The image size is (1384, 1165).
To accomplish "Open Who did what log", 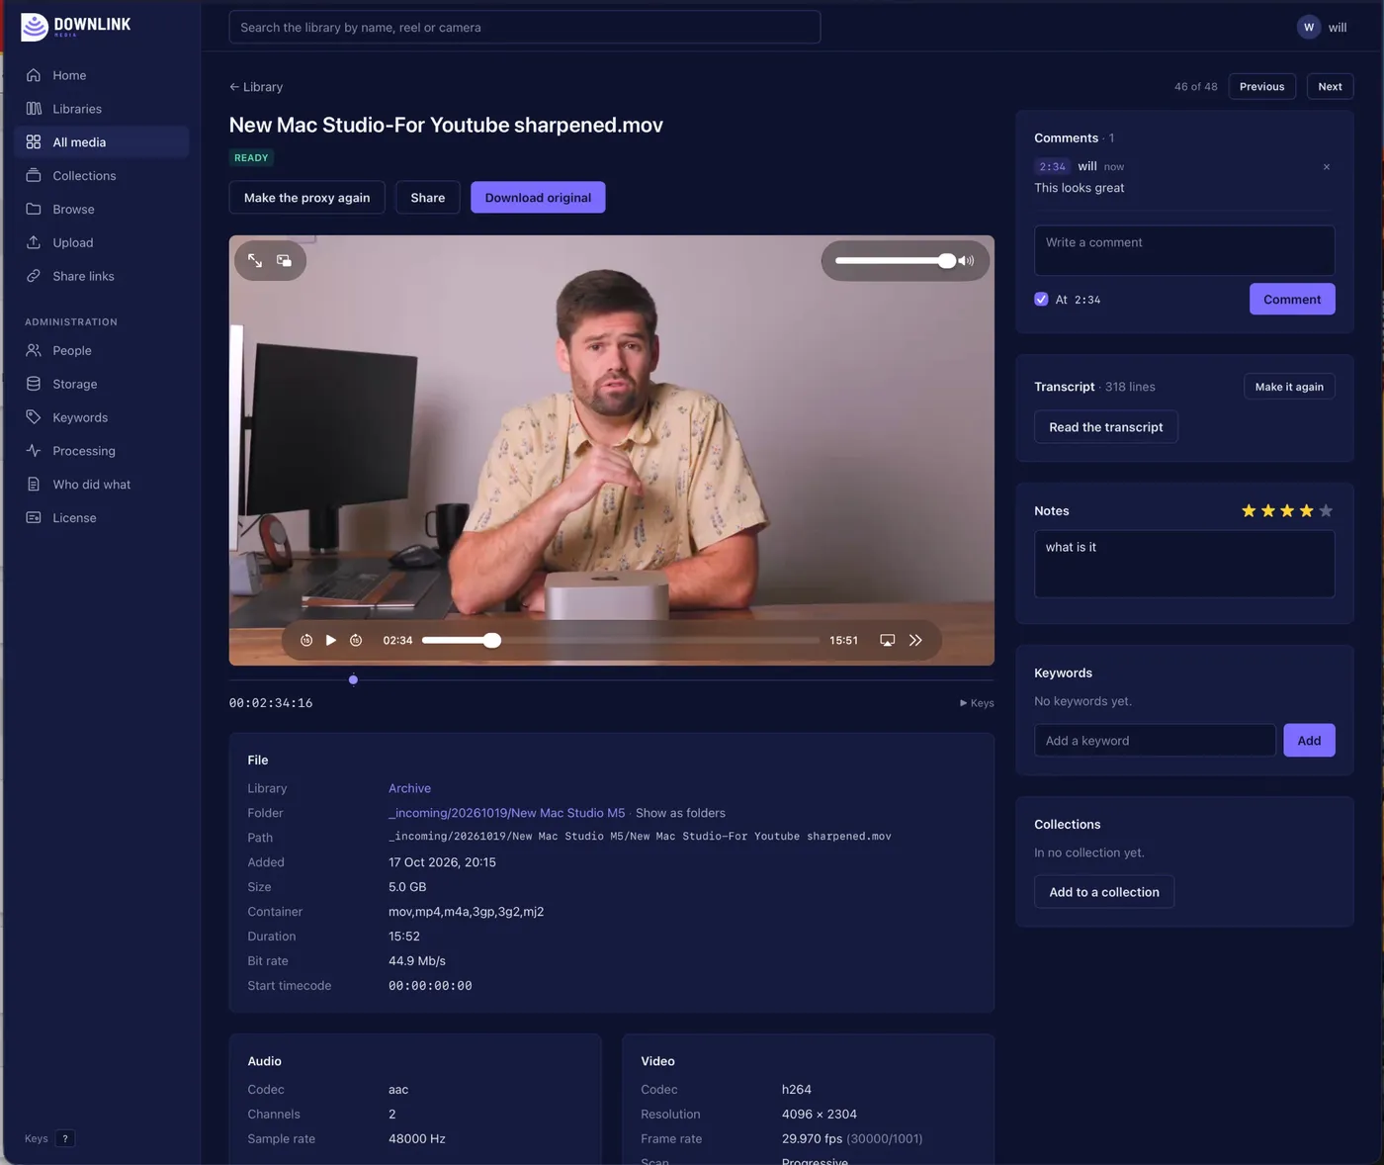I will (x=102, y=485).
